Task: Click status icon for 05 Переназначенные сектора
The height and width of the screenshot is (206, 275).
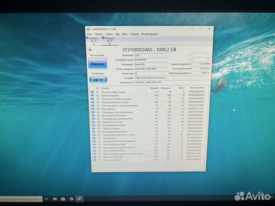Action: (x=93, y=102)
